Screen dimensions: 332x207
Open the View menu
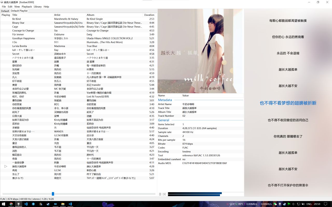pyautogui.click(x=17, y=6)
